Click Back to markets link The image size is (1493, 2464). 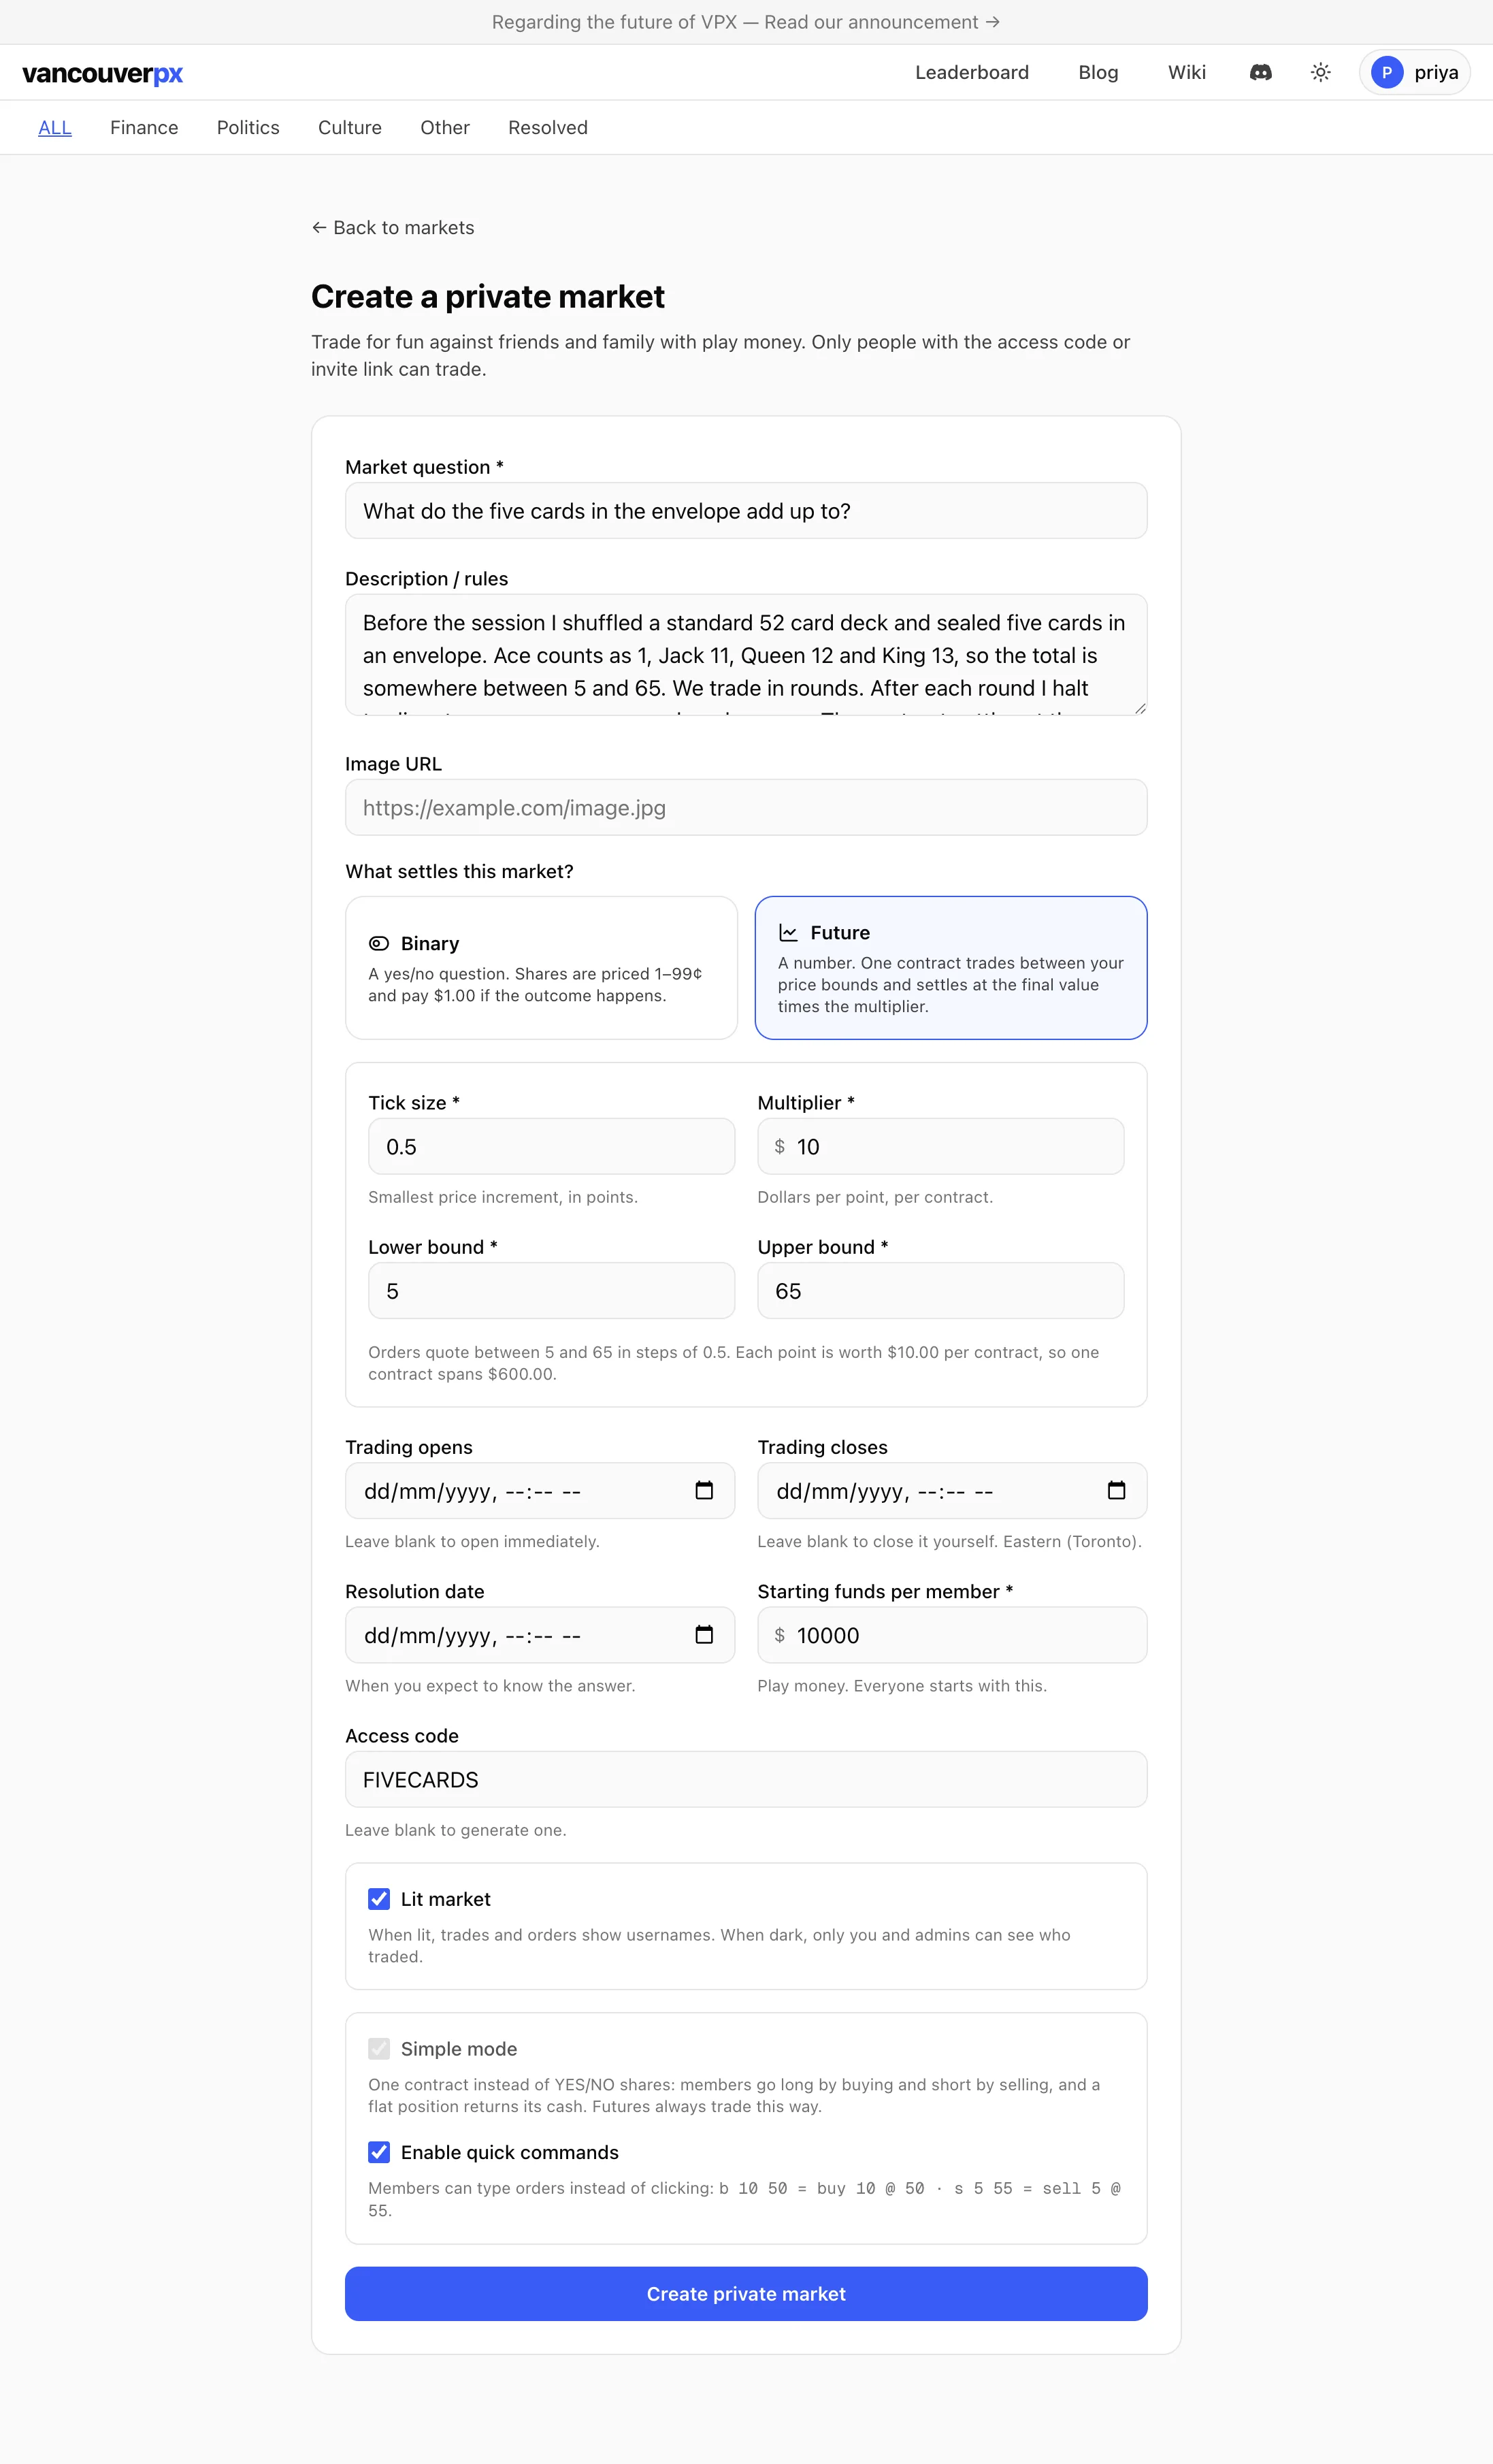[x=393, y=227]
